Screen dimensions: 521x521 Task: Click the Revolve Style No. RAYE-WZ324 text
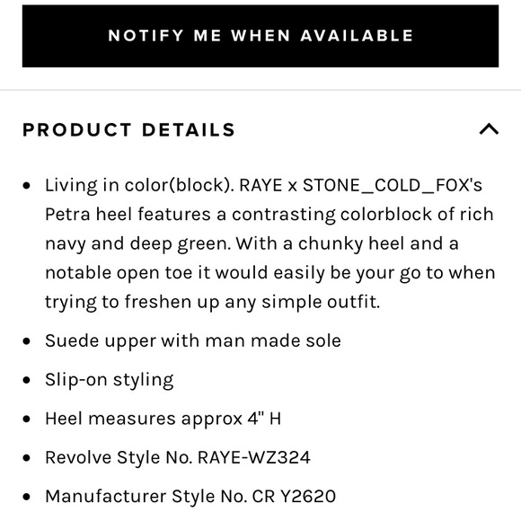[x=178, y=457]
